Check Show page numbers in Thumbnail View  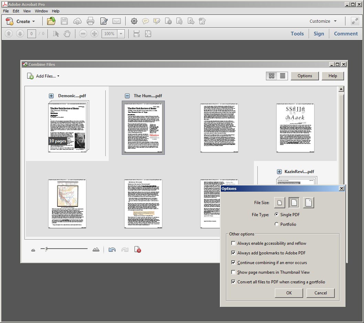(x=233, y=272)
